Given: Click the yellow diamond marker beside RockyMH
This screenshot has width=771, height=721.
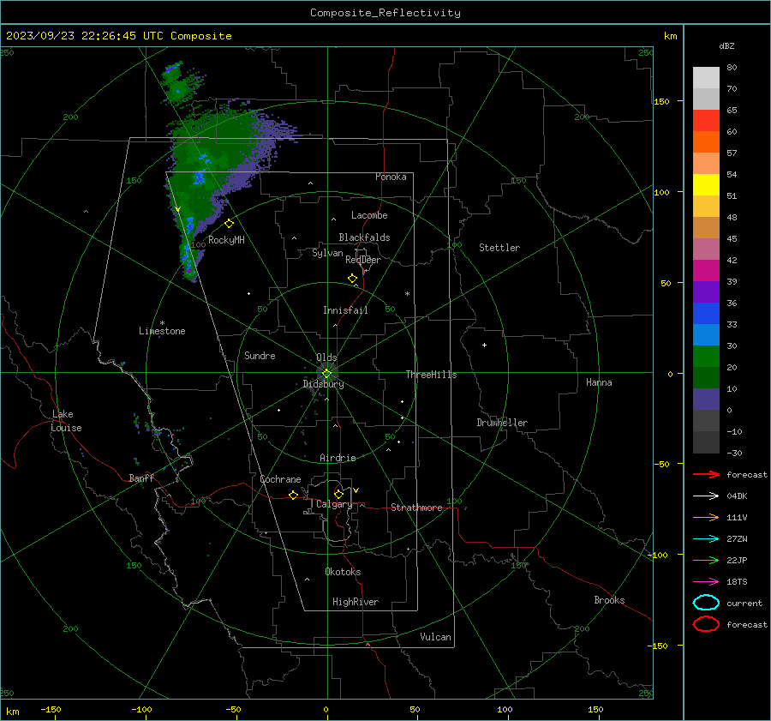Looking at the screenshot, I should [x=229, y=224].
